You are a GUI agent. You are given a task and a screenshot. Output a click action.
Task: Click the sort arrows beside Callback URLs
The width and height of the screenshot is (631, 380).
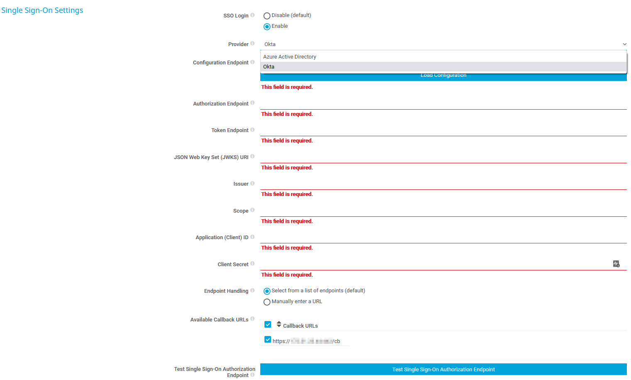(279, 324)
